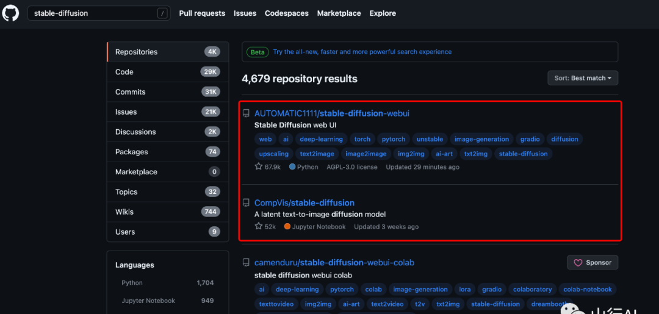Viewport: 659px width, 314px height.
Task: Try the all-new search experience link
Action: tap(362, 52)
